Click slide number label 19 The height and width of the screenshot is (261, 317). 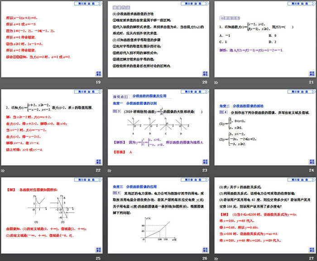pyautogui.click(x=98, y=82)
